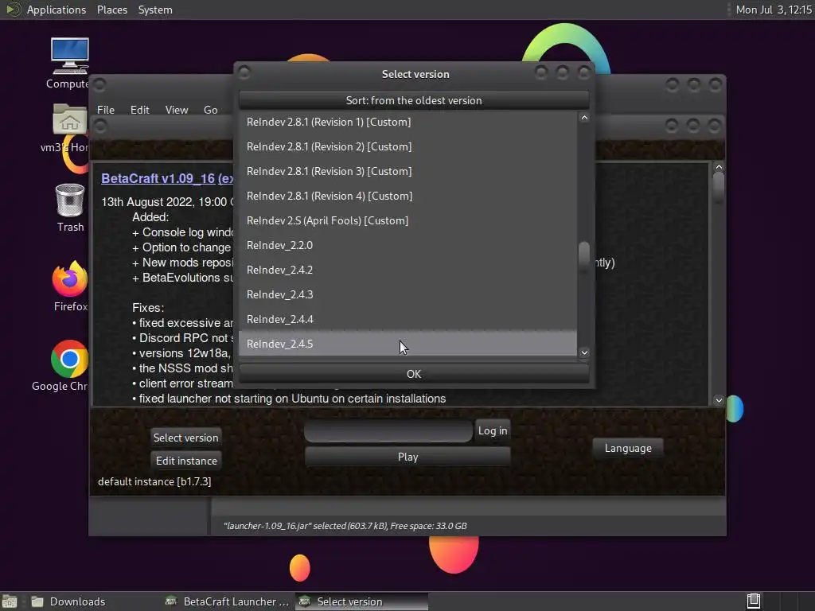Viewport: 815px width, 611px height.
Task: Open the Go menu in the file manager window
Action: pos(210,110)
